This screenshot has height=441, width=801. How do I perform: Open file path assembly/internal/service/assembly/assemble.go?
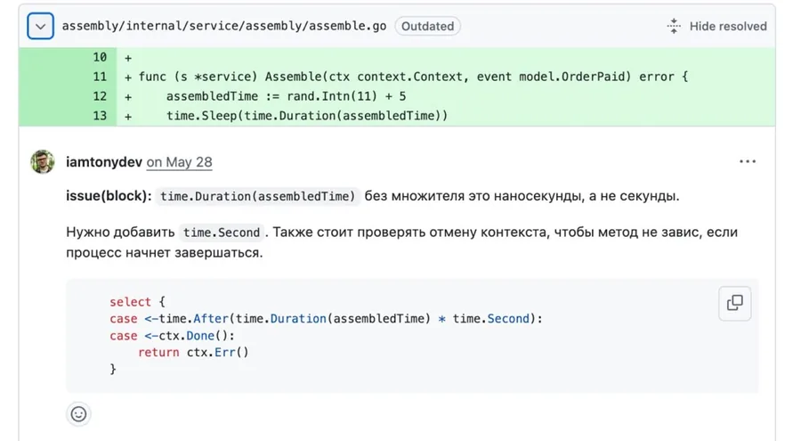[224, 26]
